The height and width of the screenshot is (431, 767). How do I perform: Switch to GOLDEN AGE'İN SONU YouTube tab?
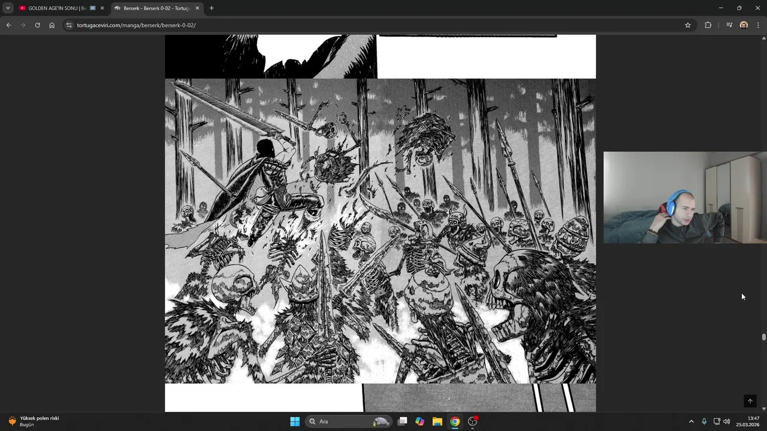(x=57, y=8)
